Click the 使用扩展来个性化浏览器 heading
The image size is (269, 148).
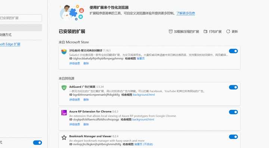(x=109, y=7)
